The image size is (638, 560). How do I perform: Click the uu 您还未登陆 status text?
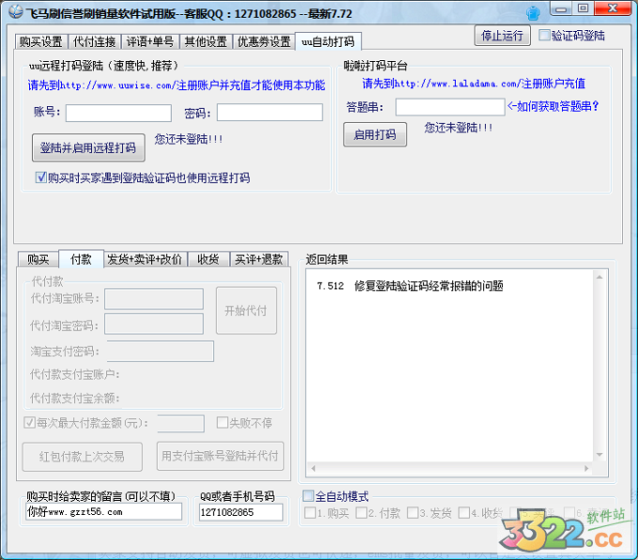click(x=189, y=139)
